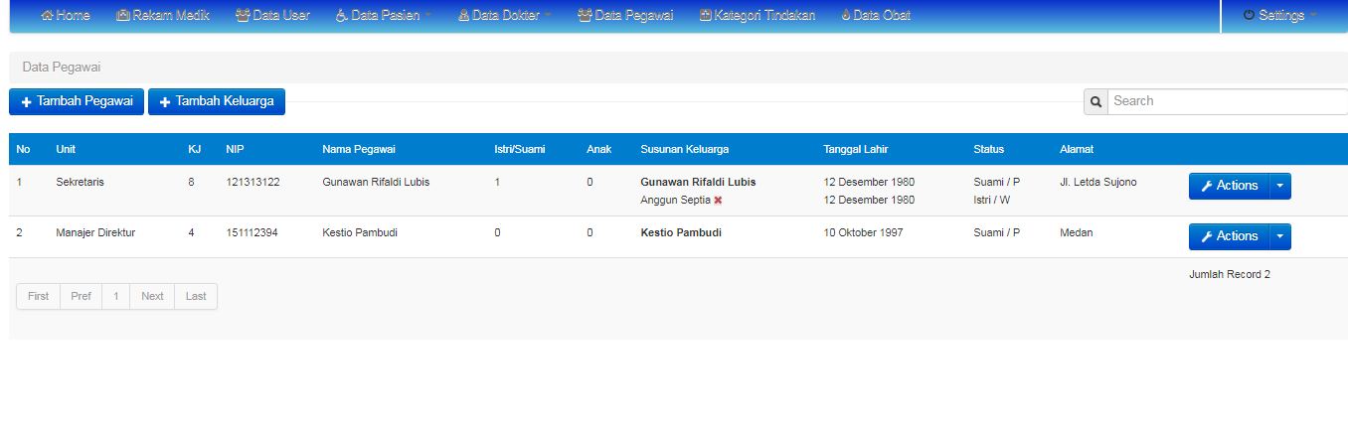The height and width of the screenshot is (427, 1348).
Task: Click the Tambah Keluarga button
Action: (217, 101)
